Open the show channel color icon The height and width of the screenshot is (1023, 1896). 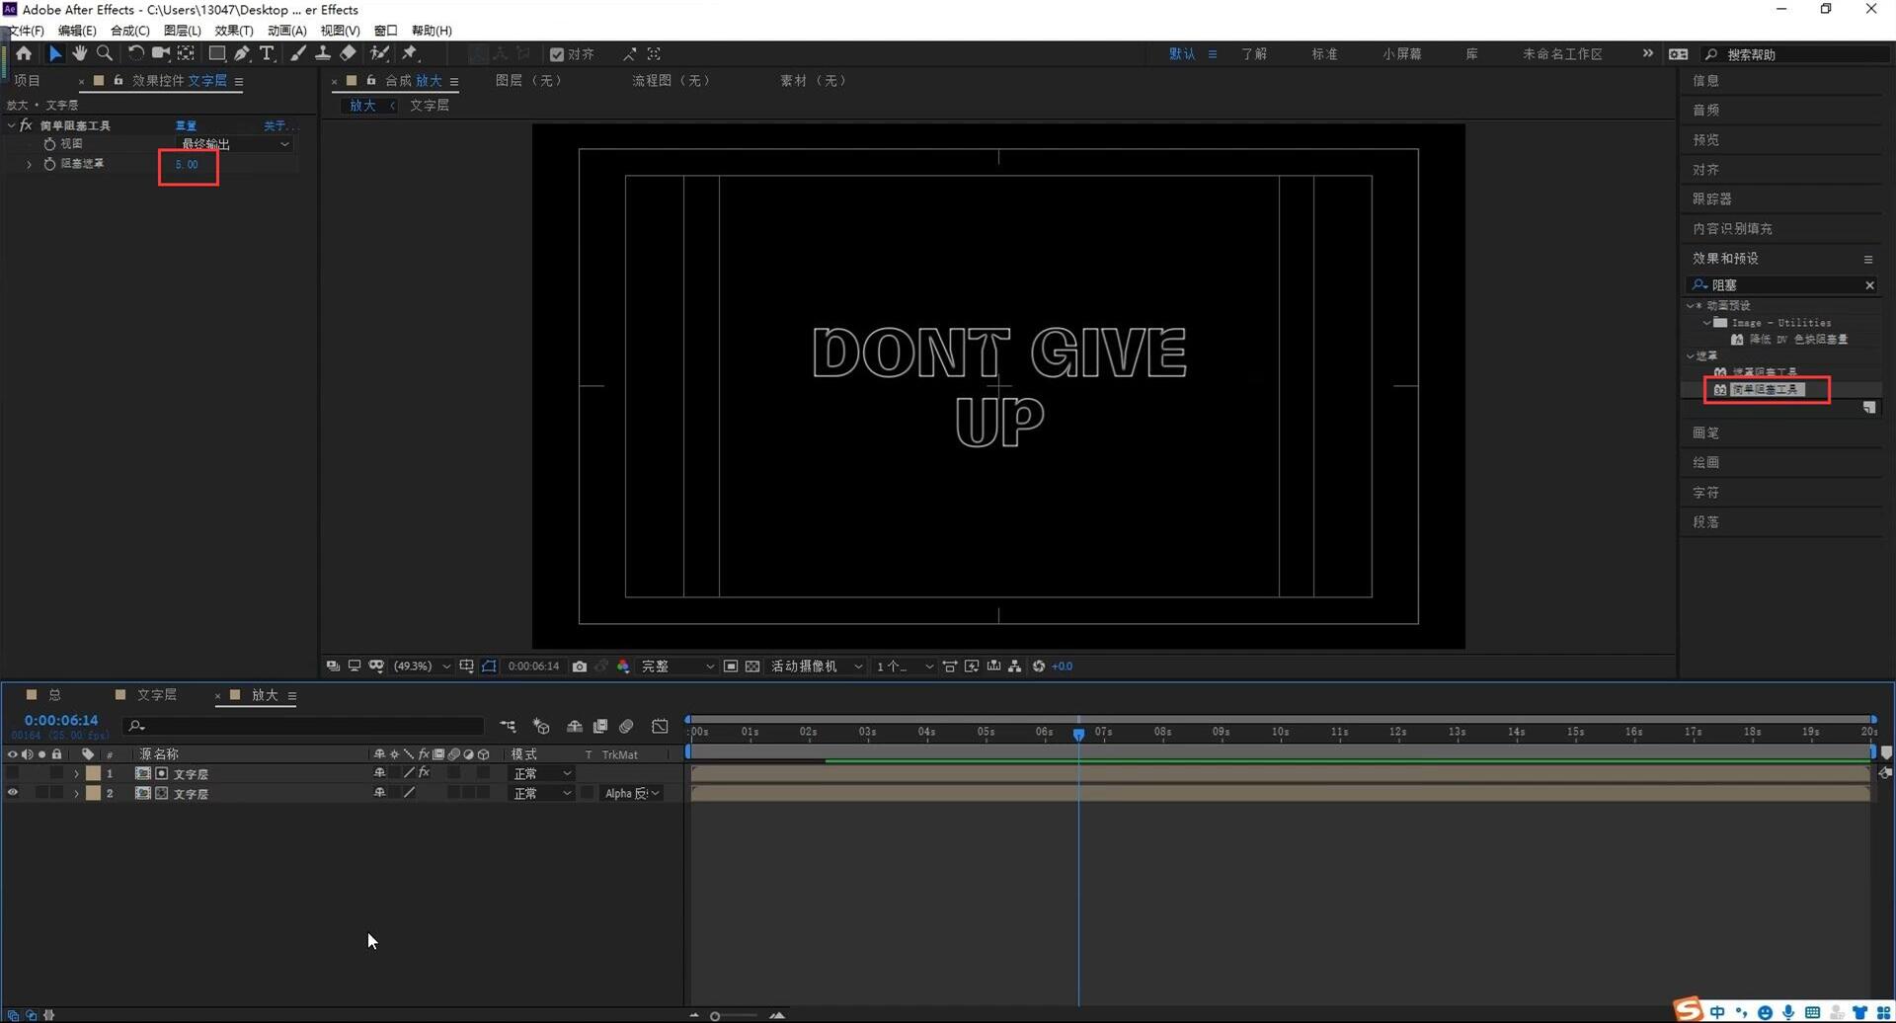point(623,667)
